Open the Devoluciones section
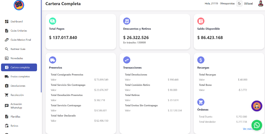Screen dimensions: 265x134 [18, 86]
